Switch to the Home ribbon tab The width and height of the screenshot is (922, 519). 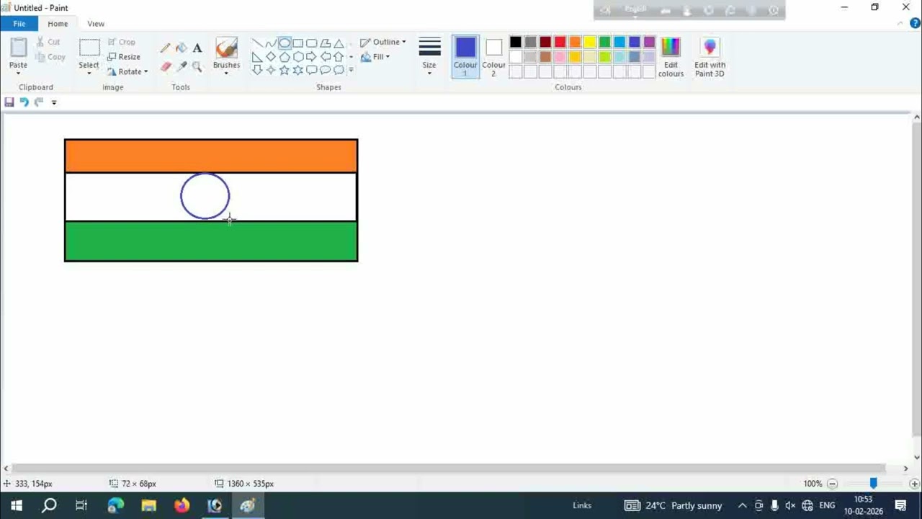click(58, 24)
